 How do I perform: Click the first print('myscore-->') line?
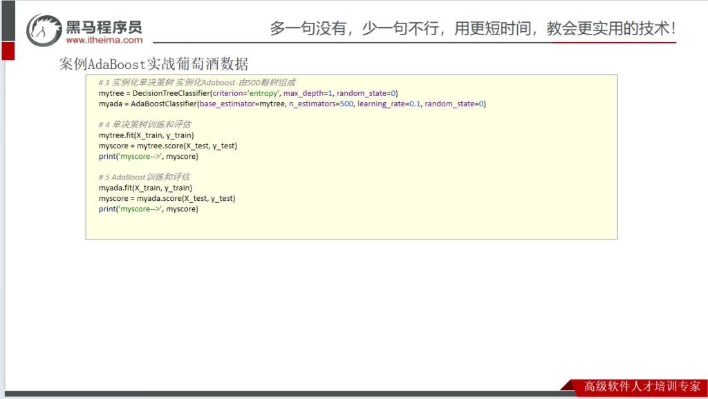click(x=148, y=156)
